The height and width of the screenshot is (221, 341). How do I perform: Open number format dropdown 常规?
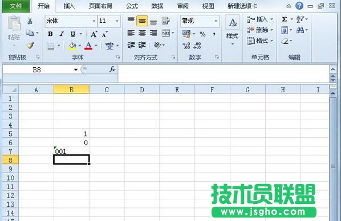(216, 21)
